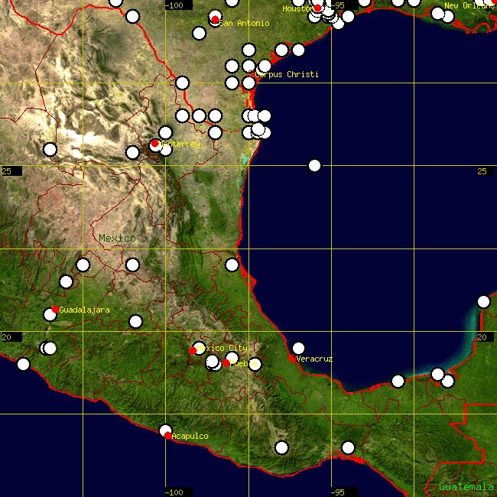The height and width of the screenshot is (497, 497).
Task: Click white marker beside the Guadalajara dot
Action: 50,315
